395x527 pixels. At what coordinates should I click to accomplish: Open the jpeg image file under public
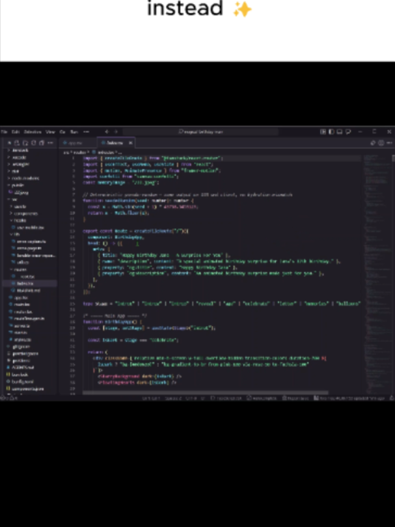29,193
